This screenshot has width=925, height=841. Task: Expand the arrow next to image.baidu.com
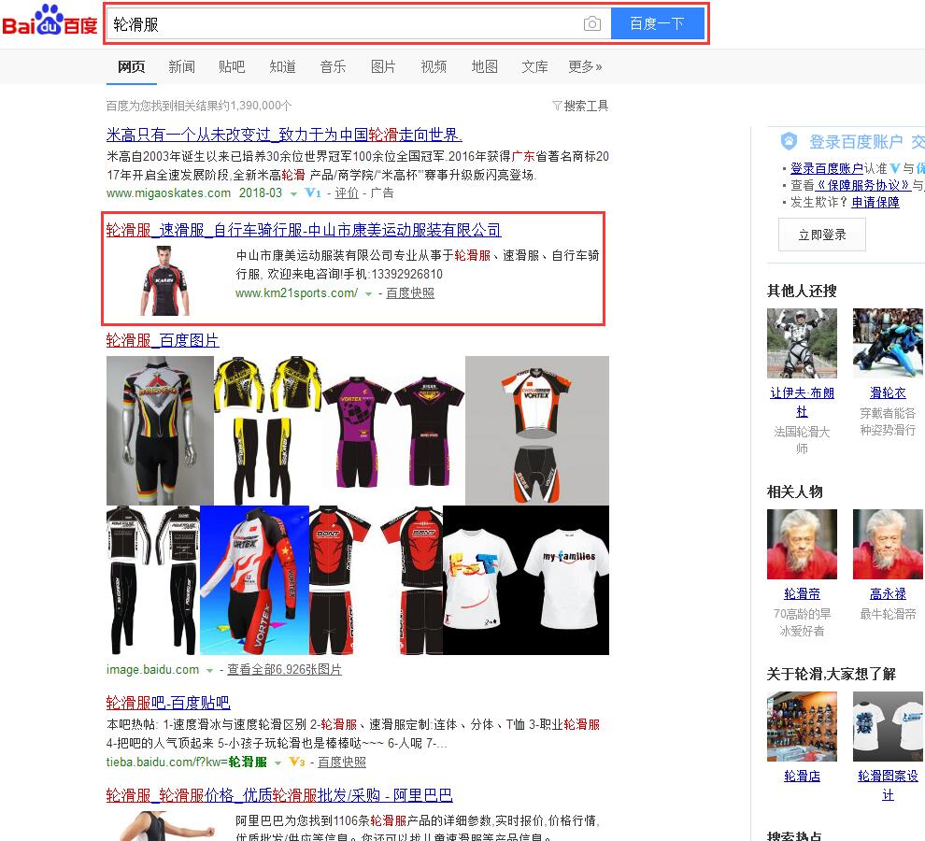[x=210, y=670]
